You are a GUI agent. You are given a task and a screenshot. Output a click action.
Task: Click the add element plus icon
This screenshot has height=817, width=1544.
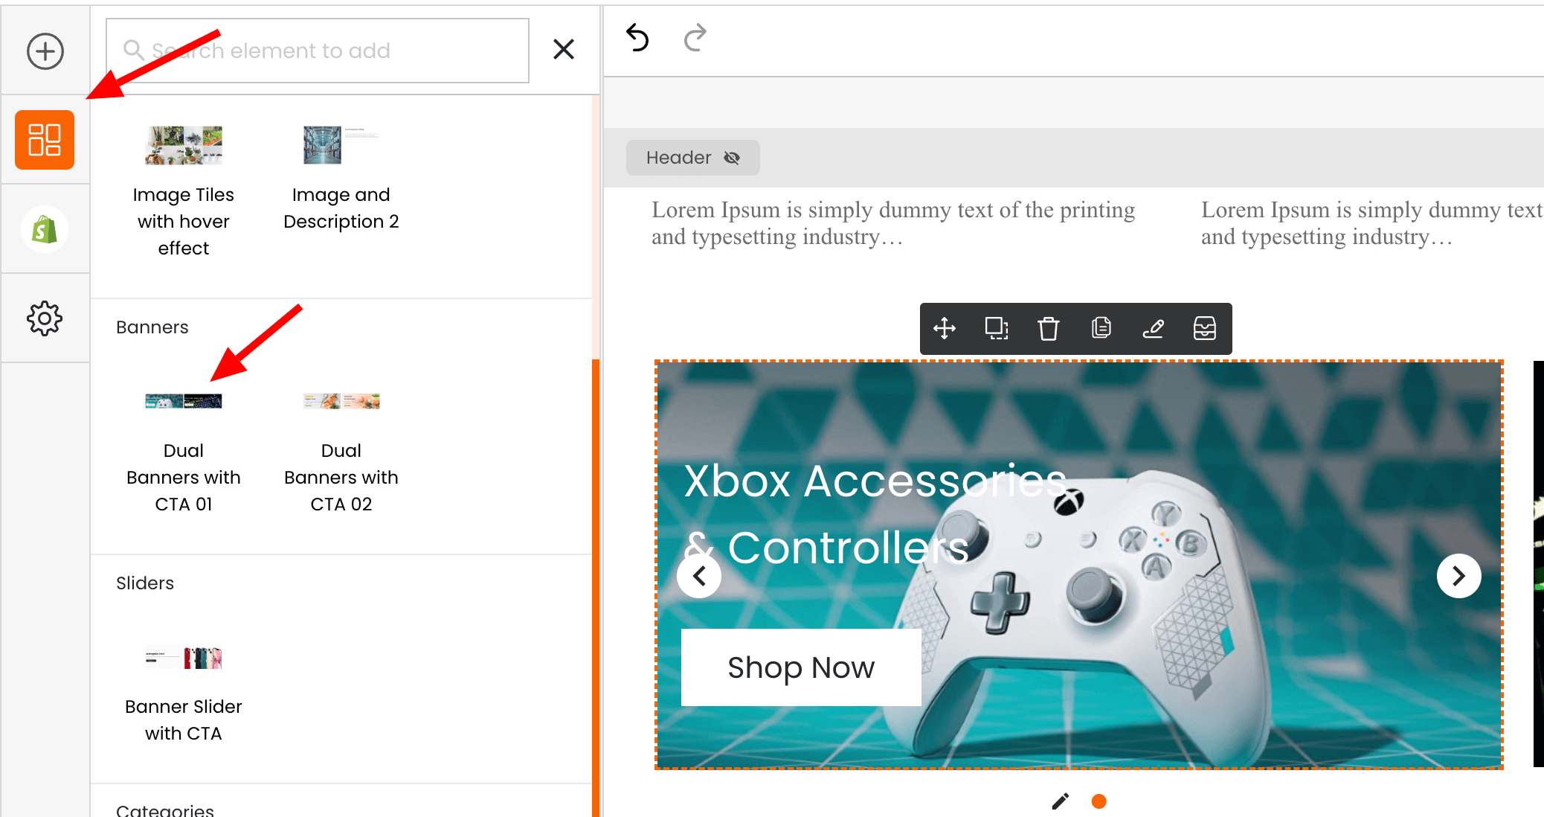[45, 51]
